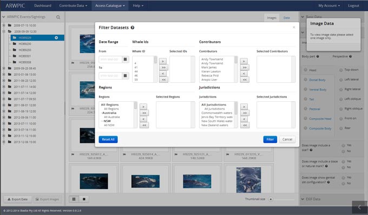Choose the Left lateral perspective radio
The height and width of the screenshot is (215, 368).
[x=341, y=80]
